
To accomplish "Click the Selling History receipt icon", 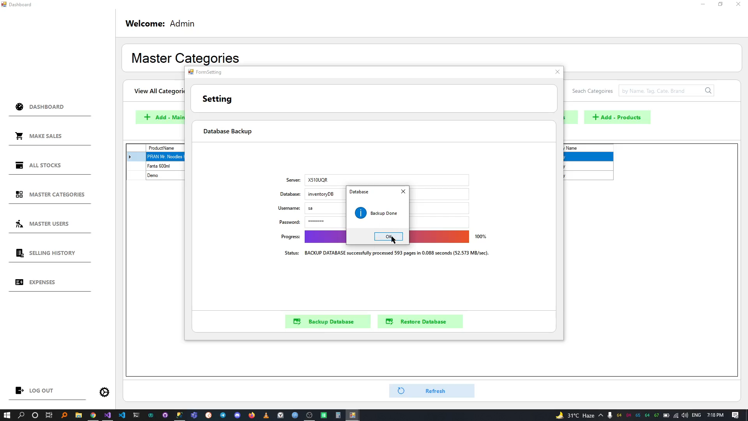I will pyautogui.click(x=19, y=253).
